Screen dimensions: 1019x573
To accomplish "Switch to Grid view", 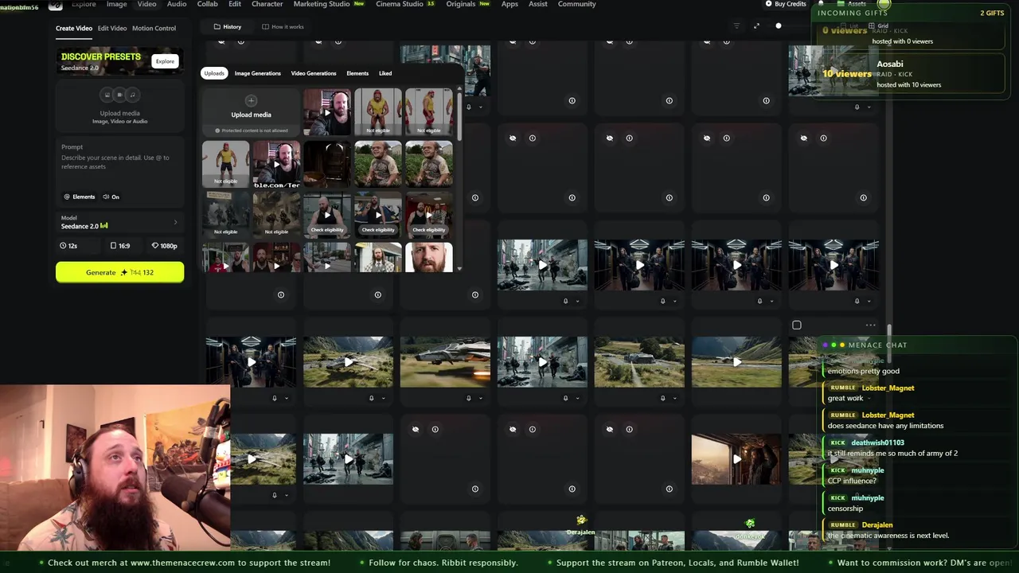I will 879,26.
